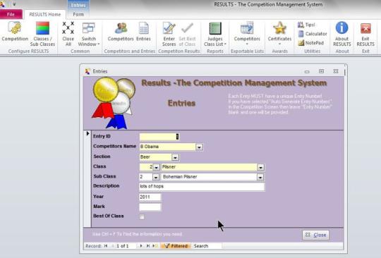Open the Entries ribbon icon
The width and height of the screenshot is (381, 258).
coord(143,32)
